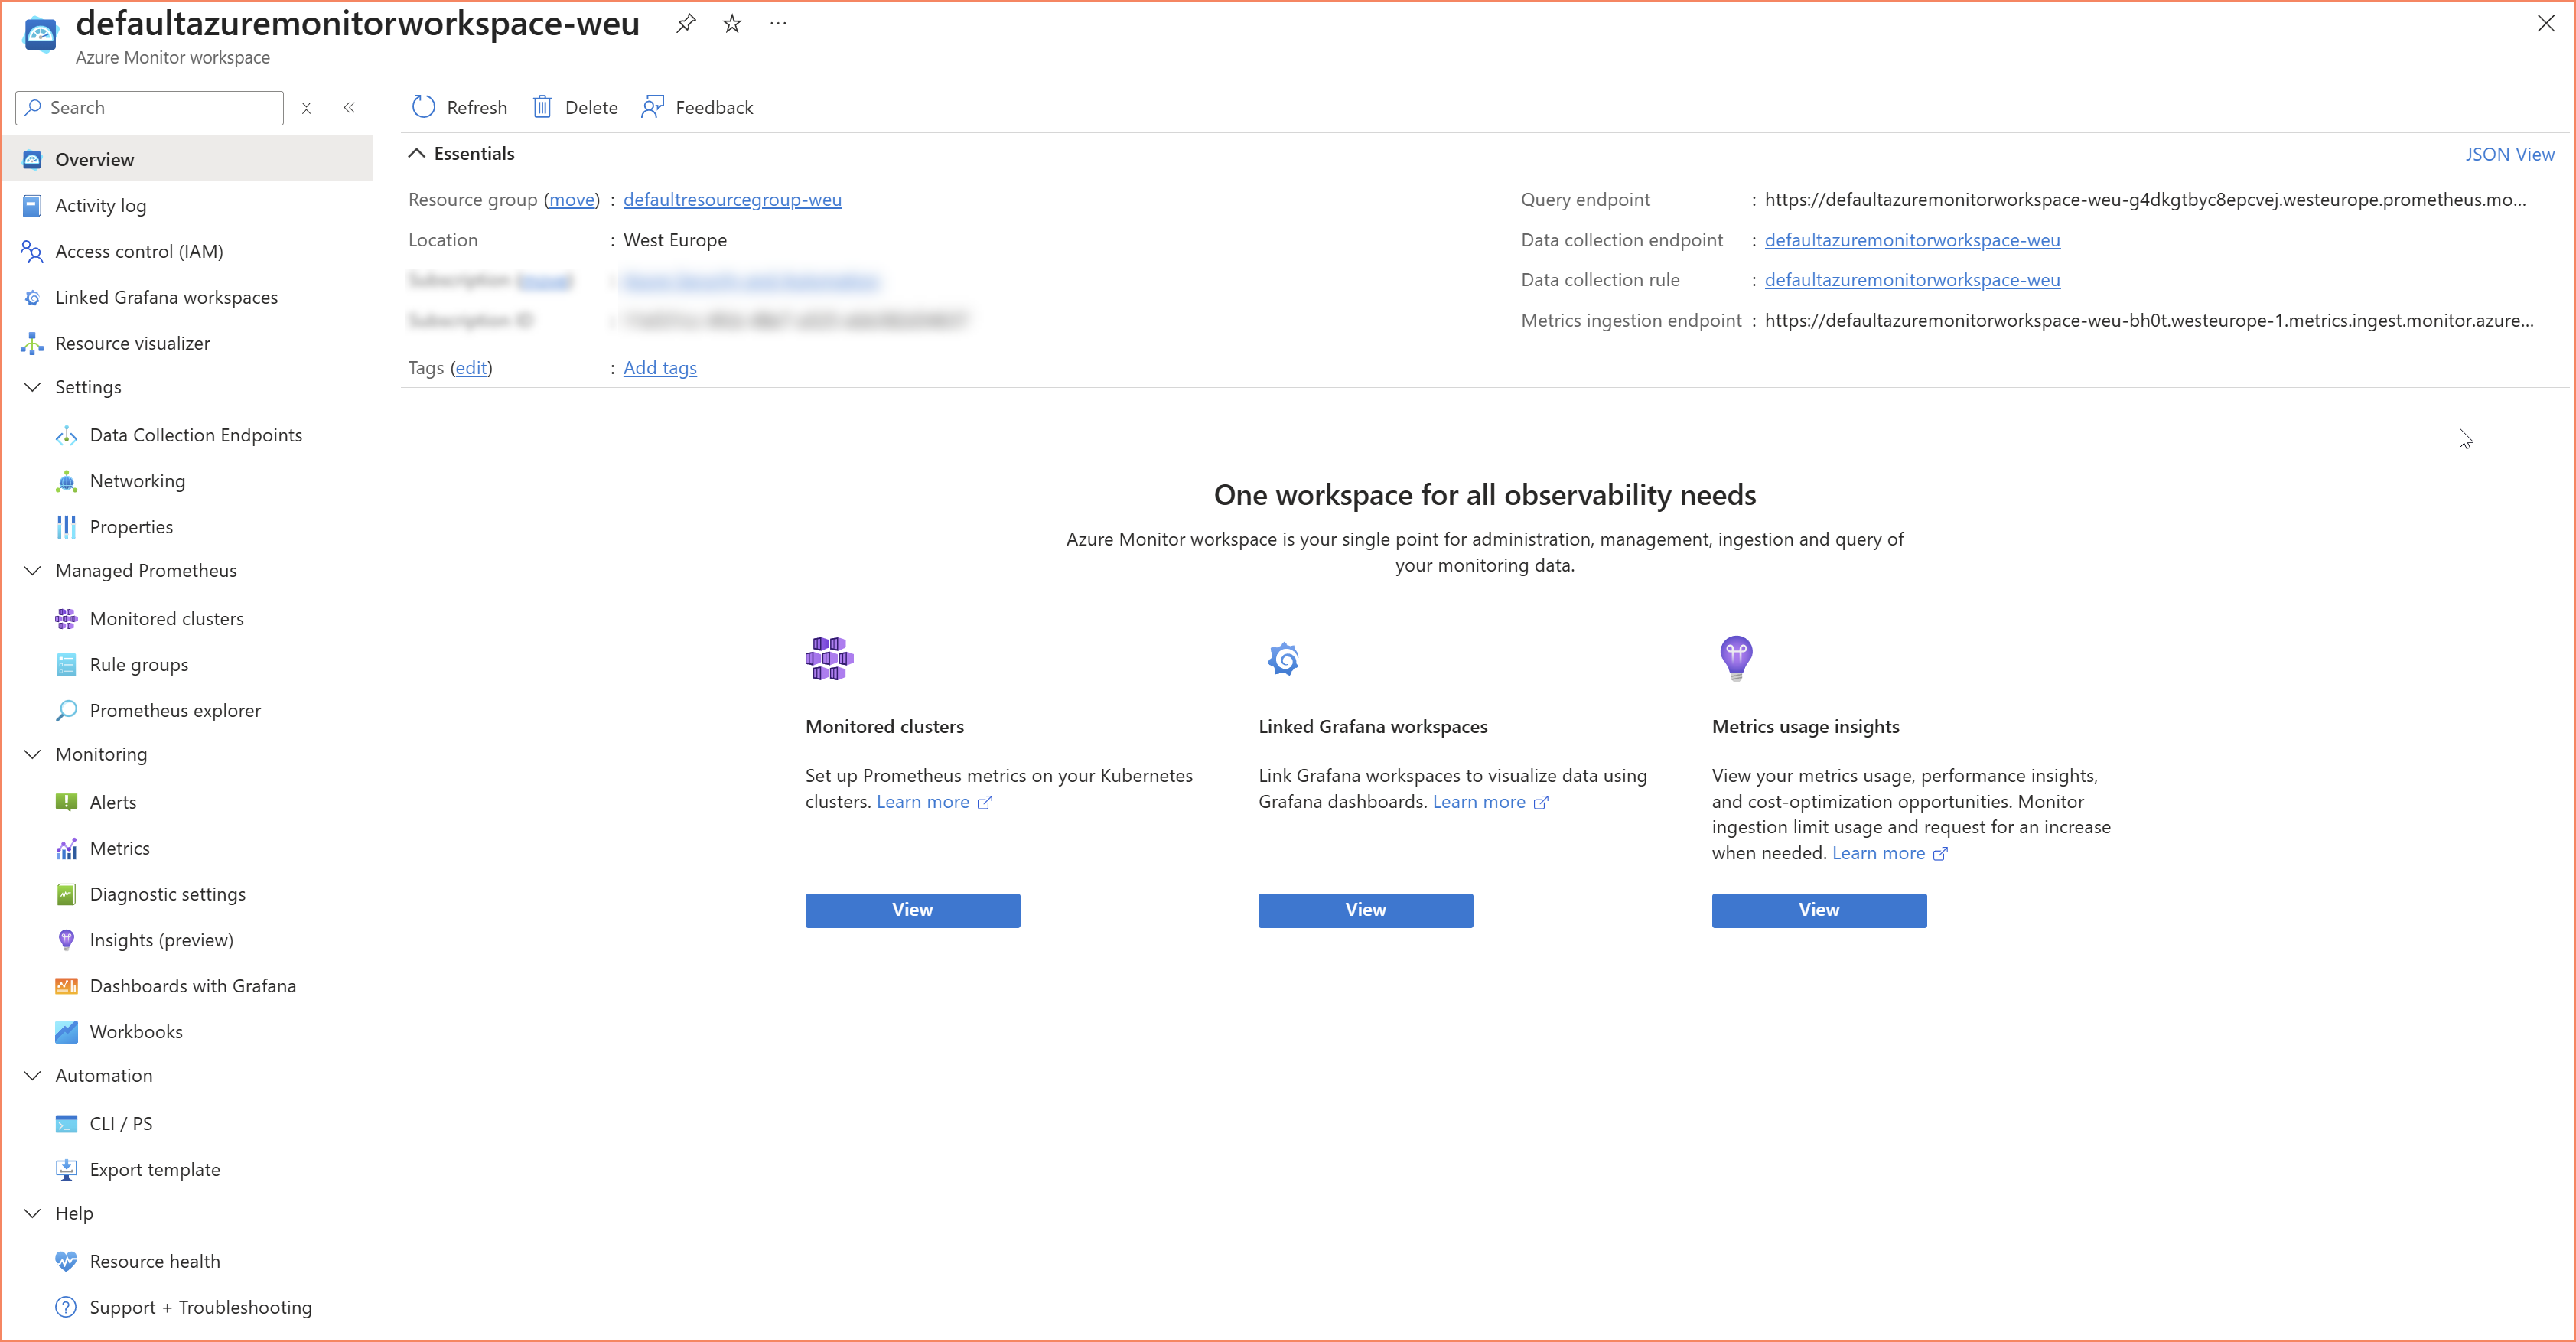Open the Activity log

100,205
